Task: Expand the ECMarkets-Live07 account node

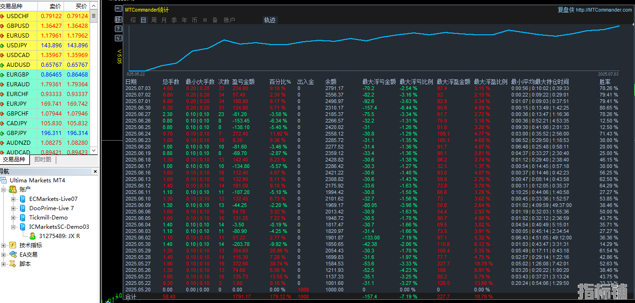Action: click(13, 199)
